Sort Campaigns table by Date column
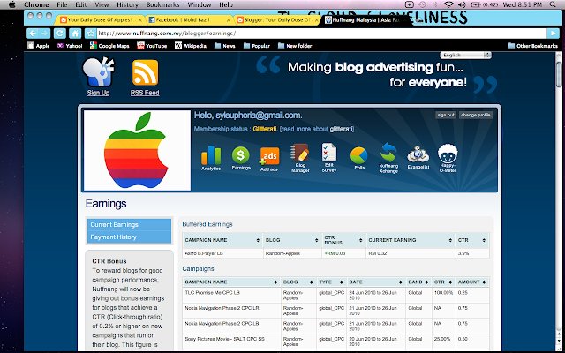The image size is (565, 353). [375, 282]
